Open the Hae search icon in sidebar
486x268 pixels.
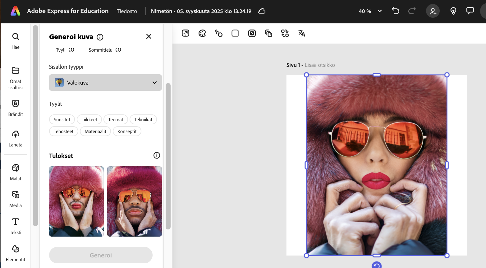16,37
